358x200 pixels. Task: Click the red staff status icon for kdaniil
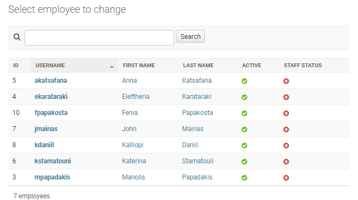click(x=286, y=146)
